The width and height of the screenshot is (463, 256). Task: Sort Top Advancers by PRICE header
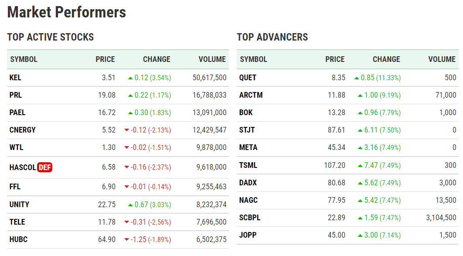[335, 59]
